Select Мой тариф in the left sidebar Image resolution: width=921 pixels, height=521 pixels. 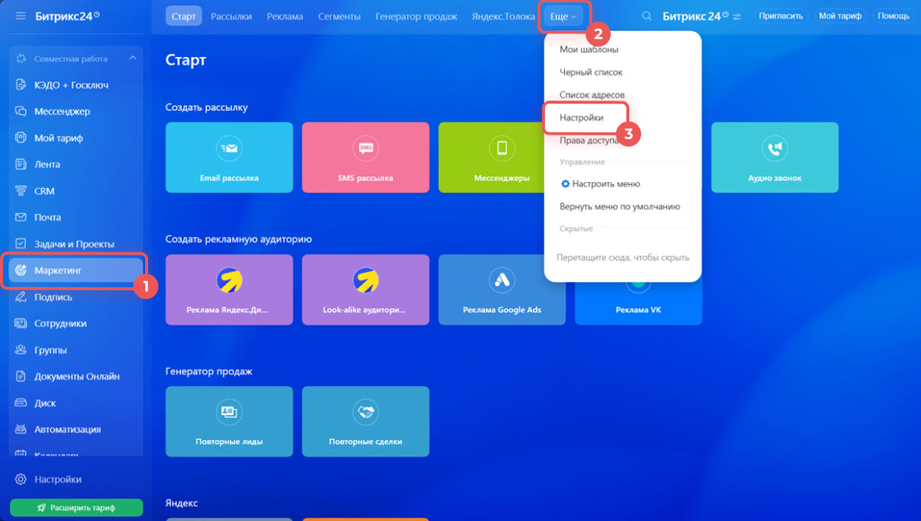pos(76,138)
